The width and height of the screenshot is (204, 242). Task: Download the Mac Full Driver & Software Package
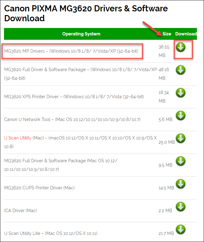pos(181,161)
